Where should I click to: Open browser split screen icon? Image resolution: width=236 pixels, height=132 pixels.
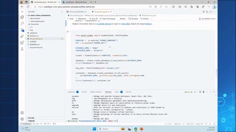pyautogui.click(x=180, y=7)
